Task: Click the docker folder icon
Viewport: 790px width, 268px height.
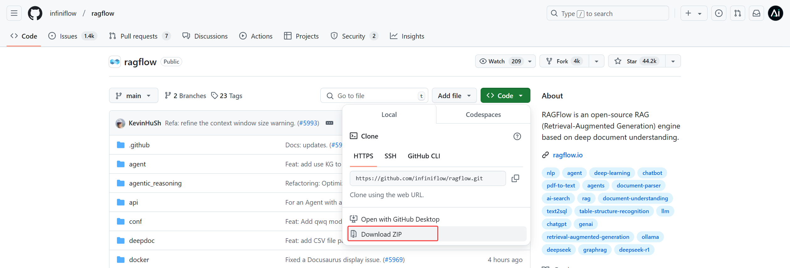Action: tap(121, 260)
